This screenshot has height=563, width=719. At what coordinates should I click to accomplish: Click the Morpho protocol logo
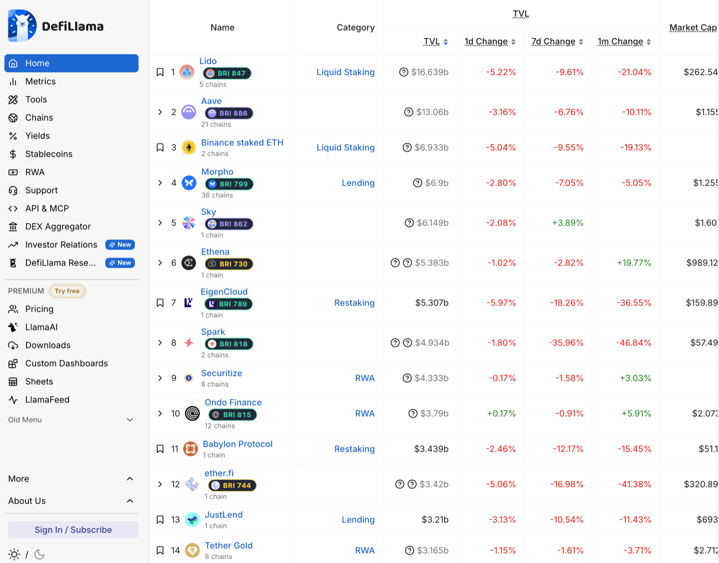[x=189, y=183]
